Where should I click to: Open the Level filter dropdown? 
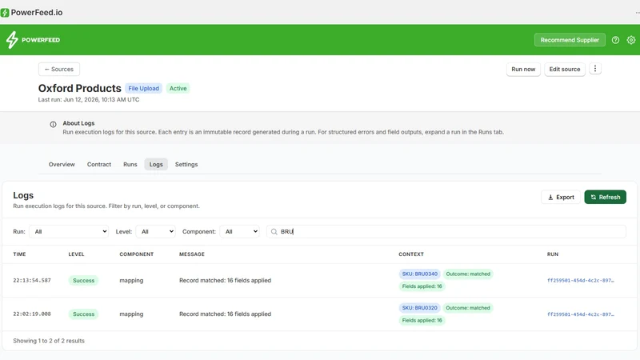click(x=155, y=231)
